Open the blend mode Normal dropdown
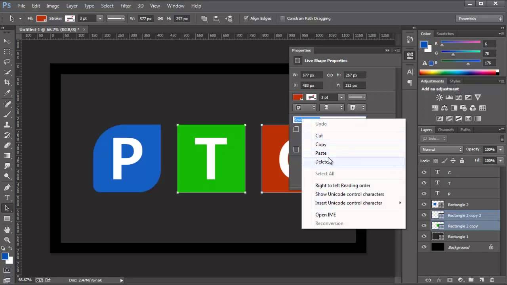The image size is (507, 285). pyautogui.click(x=441, y=149)
